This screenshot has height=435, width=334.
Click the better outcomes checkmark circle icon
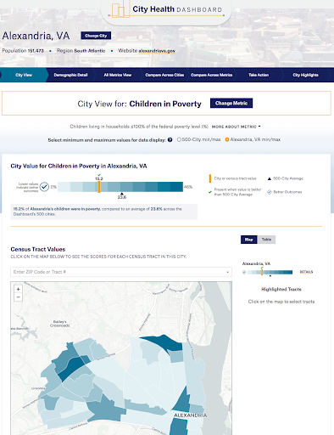(x=44, y=187)
